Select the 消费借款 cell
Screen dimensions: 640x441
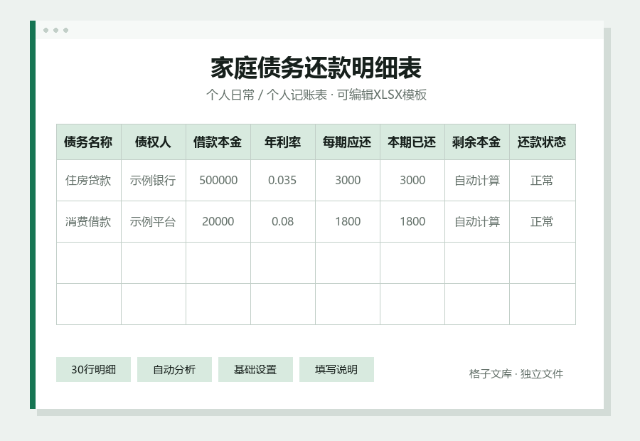pyautogui.click(x=89, y=222)
